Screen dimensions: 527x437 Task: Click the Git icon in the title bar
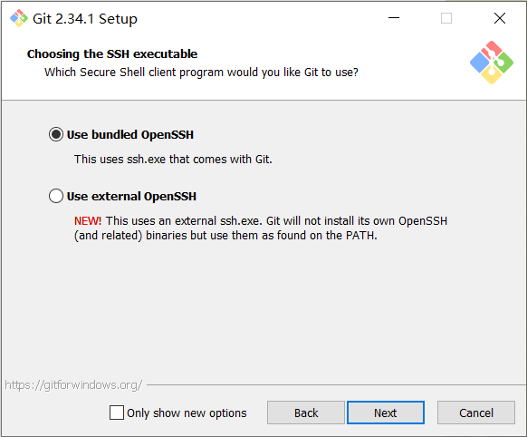[x=19, y=18]
